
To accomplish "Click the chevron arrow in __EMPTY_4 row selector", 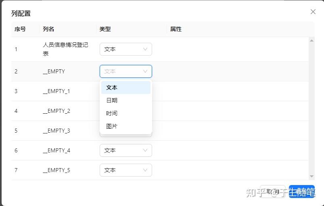I will click(x=145, y=150).
